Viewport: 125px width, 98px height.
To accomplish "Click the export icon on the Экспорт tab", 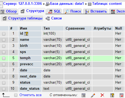I will [113, 11].
